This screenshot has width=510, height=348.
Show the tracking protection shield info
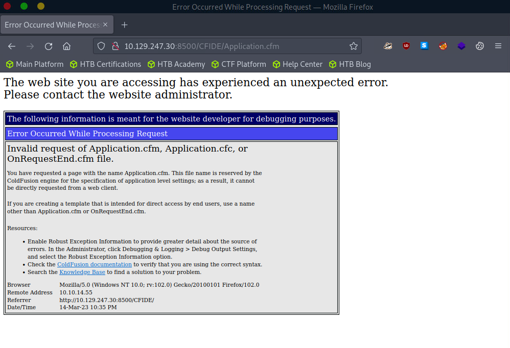(x=101, y=46)
